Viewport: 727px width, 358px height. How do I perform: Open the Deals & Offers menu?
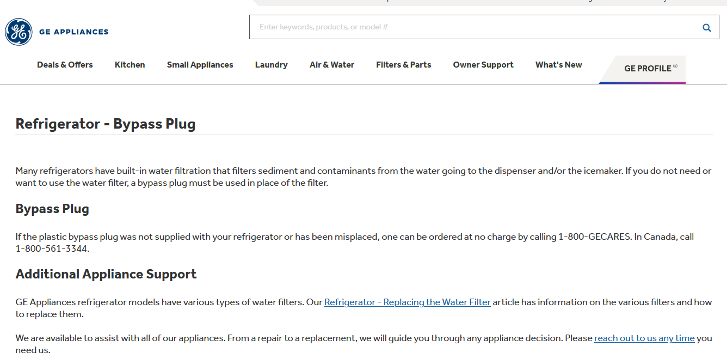pyautogui.click(x=65, y=65)
